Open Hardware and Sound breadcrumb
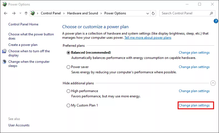Screen dimensions: 219x133 coord(82,13)
